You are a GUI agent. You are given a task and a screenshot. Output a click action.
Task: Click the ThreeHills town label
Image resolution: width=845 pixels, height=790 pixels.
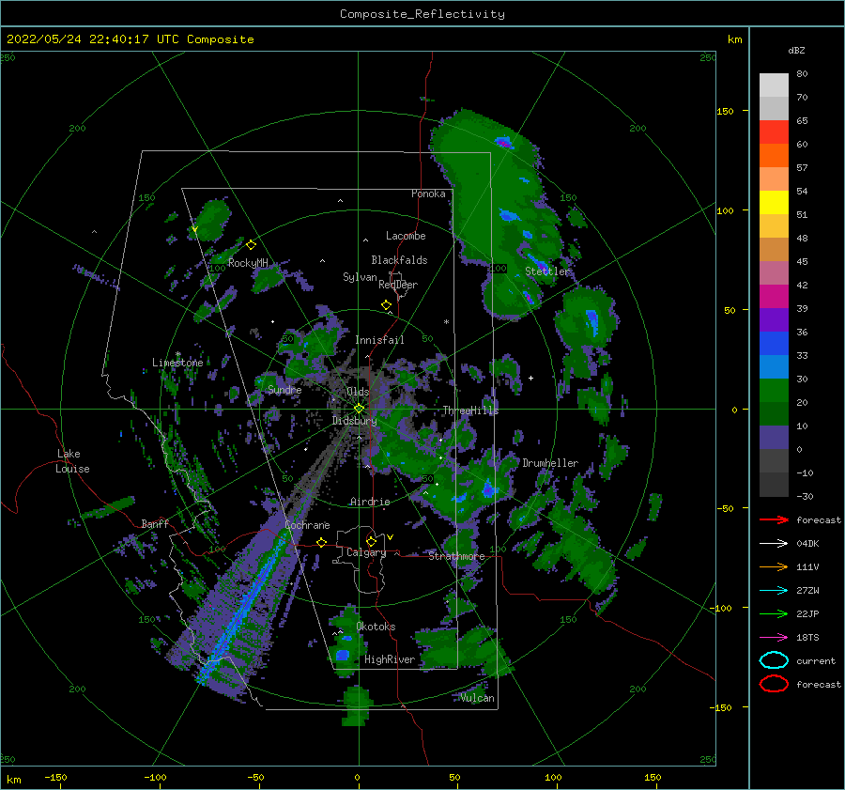pos(470,410)
